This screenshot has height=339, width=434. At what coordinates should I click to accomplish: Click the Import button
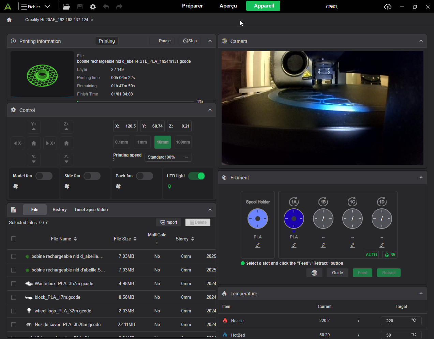(x=169, y=222)
